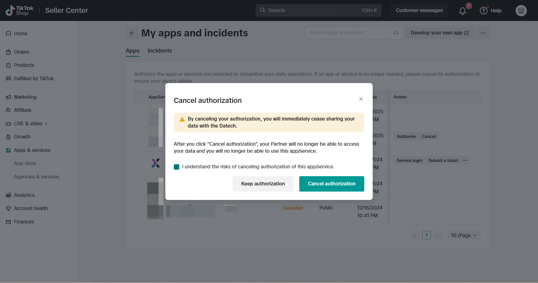Expand Apps & services sidebar section
This screenshot has height=283, width=538.
point(32,150)
